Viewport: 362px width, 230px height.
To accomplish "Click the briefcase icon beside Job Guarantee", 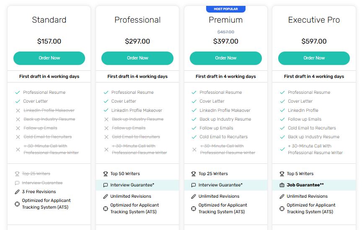I will [282, 185].
